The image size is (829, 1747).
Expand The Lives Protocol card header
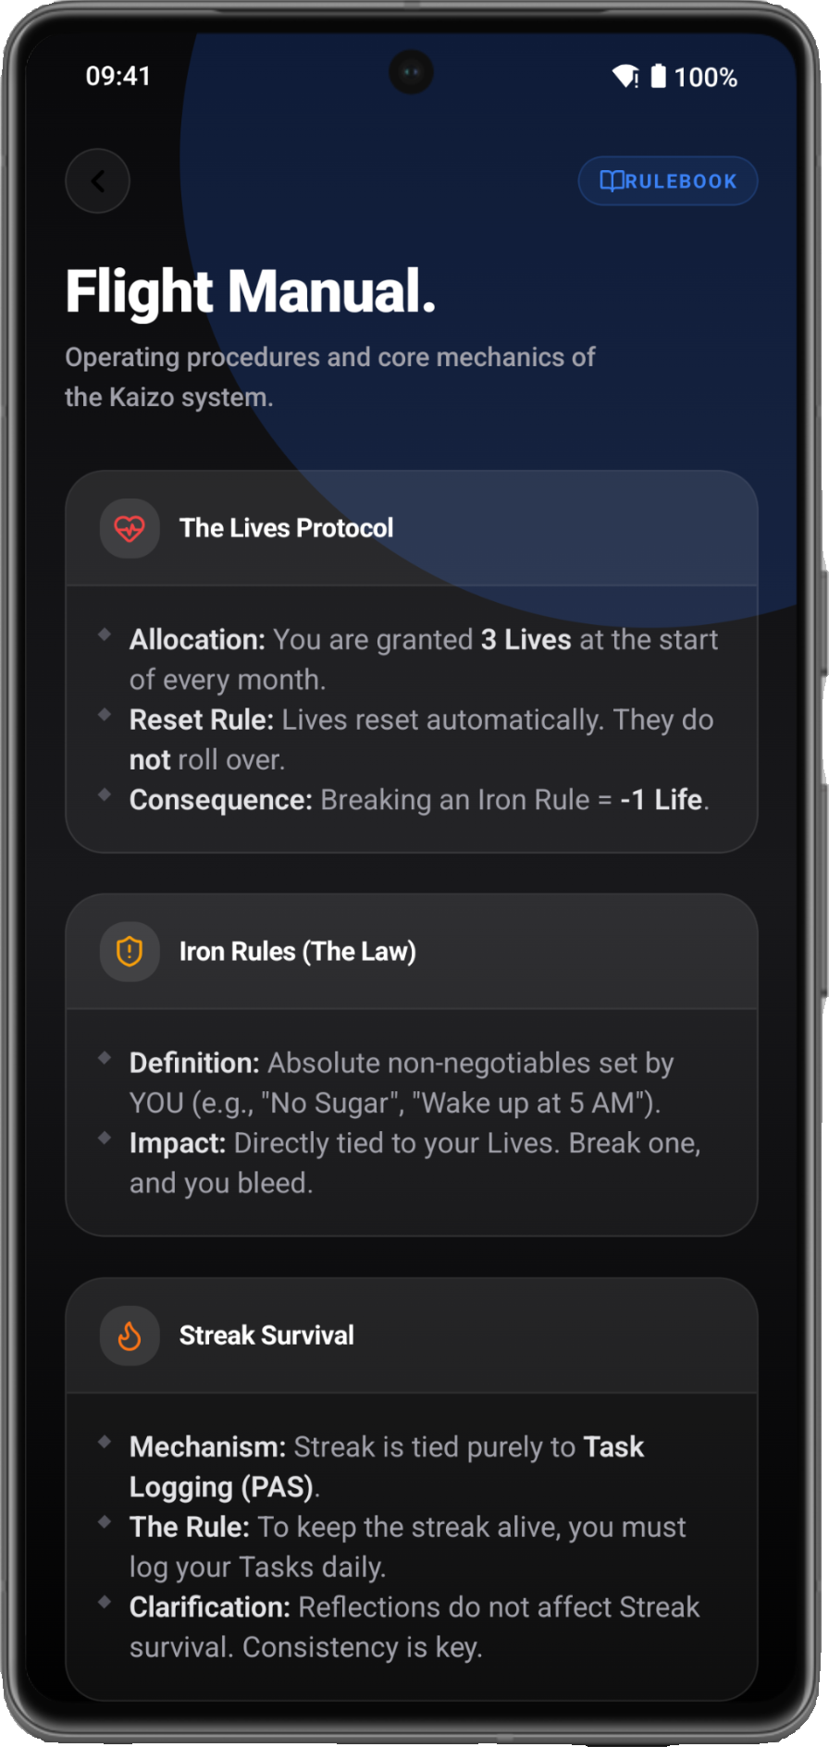point(411,528)
